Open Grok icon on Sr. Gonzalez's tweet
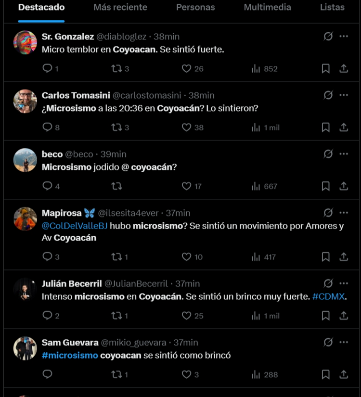Viewport: 361px width, 397px height. [x=328, y=36]
